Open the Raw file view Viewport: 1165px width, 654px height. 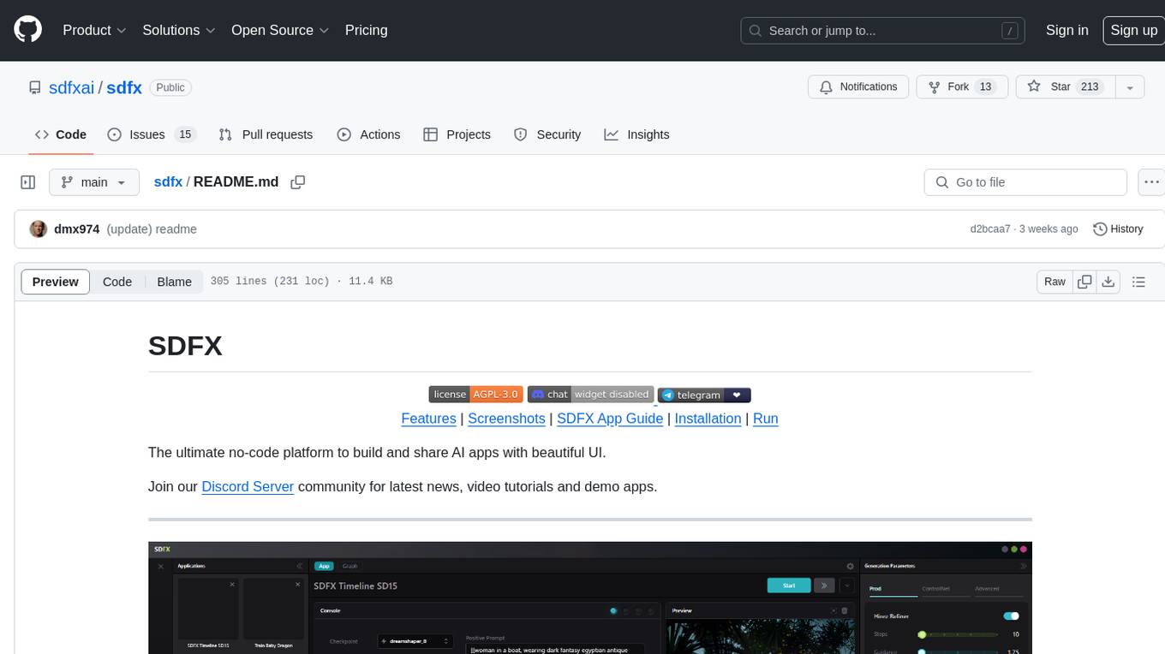click(1054, 282)
